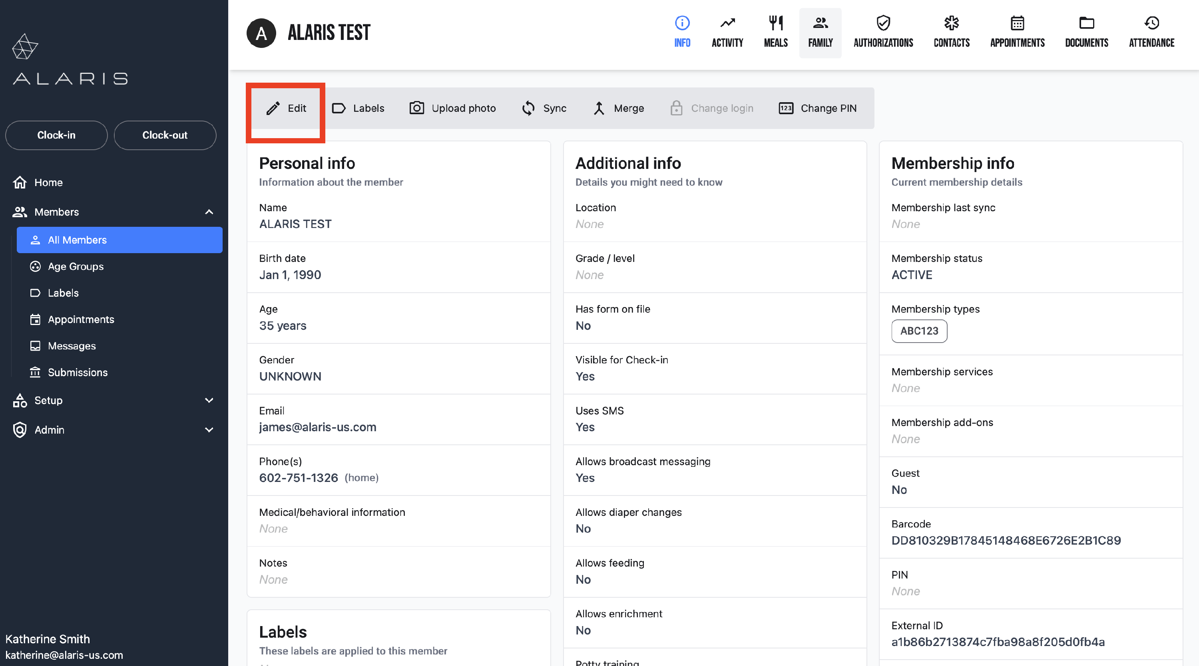Open Labels from the action toolbar
1199x666 pixels.
click(x=357, y=108)
